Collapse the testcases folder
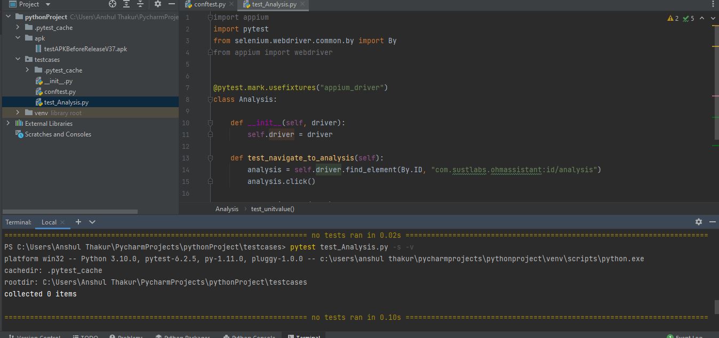This screenshot has width=719, height=338. coord(18,60)
